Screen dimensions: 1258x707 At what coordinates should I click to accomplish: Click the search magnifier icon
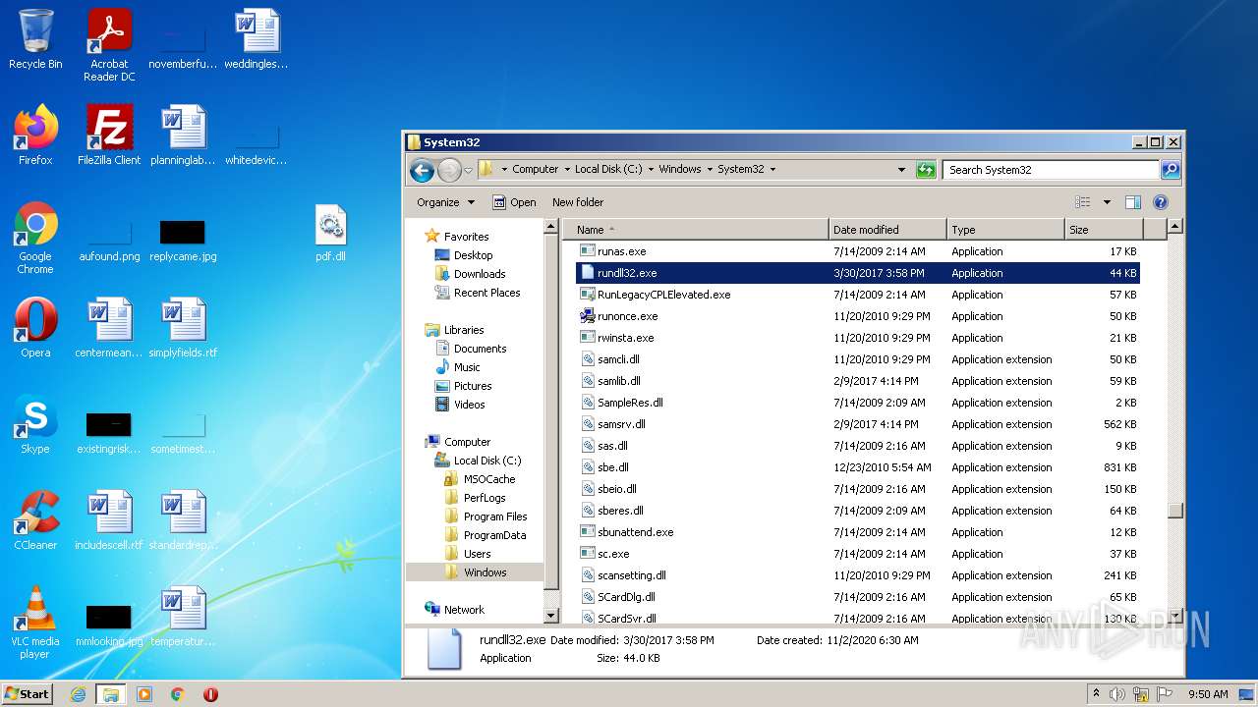[1170, 169]
